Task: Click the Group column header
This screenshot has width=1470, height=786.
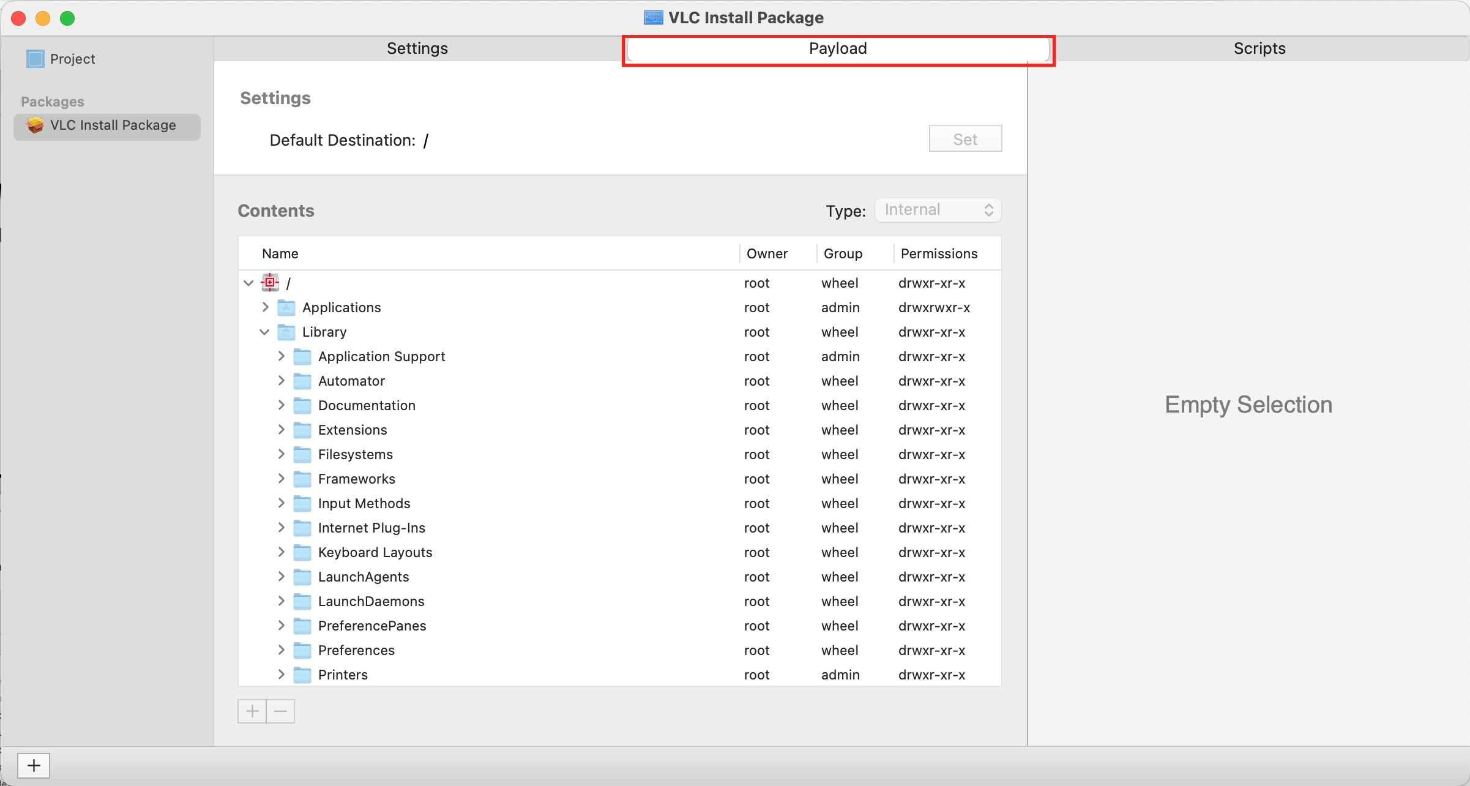Action: click(x=843, y=253)
